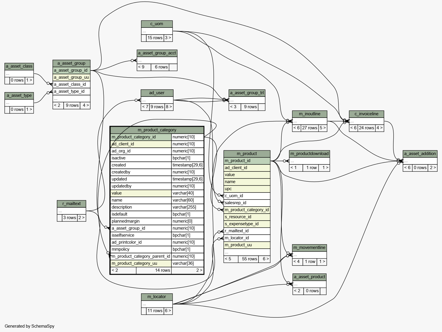The image size is (442, 332).
Task: Click the r_mailtext table title
Action: 71,204
